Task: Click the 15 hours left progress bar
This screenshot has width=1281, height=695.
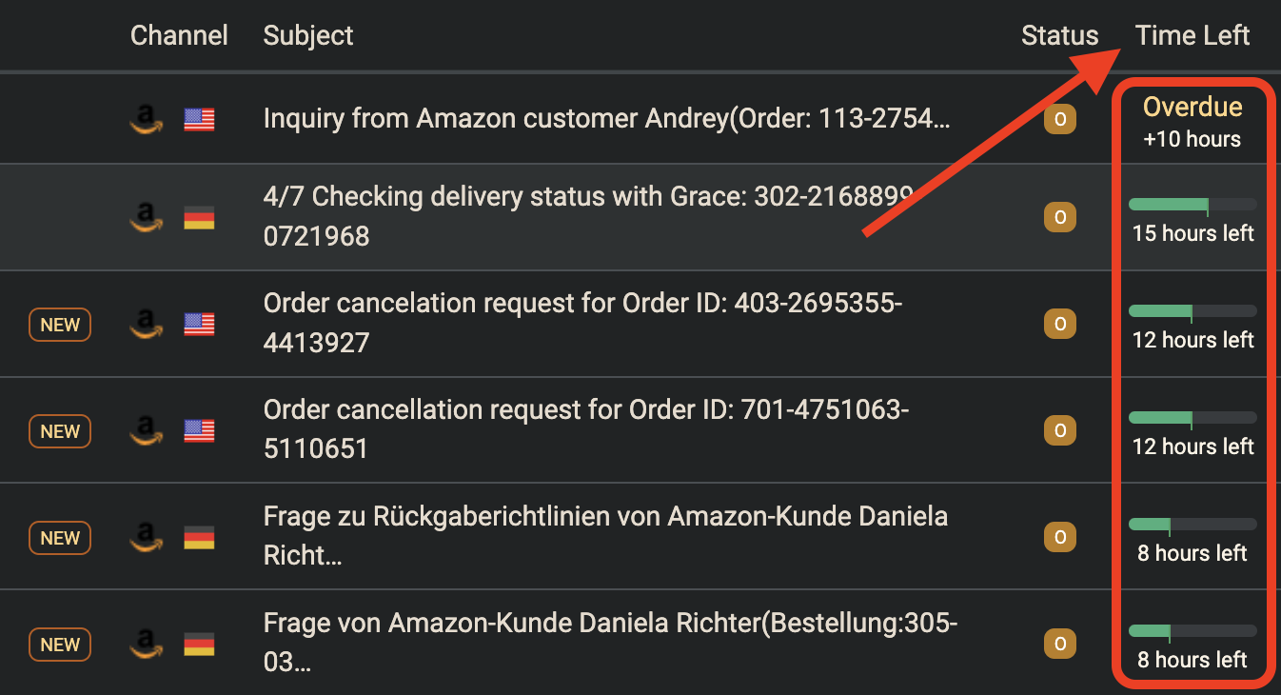Action: click(1192, 204)
